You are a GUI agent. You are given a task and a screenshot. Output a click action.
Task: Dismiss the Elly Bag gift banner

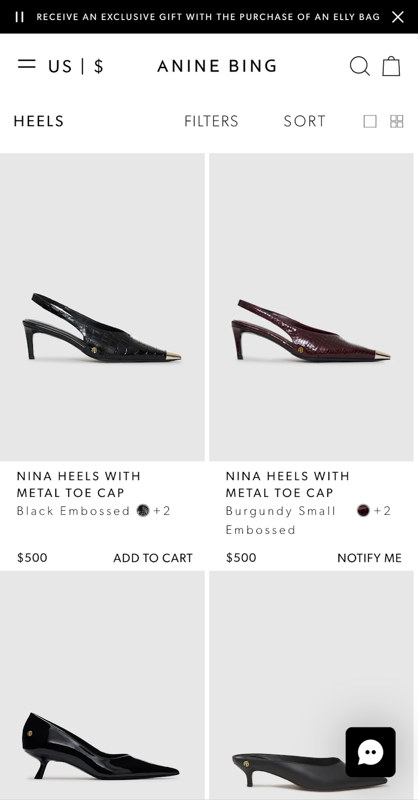point(397,17)
